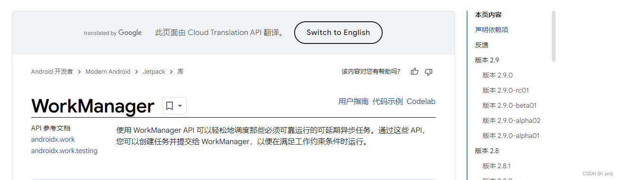Open the 代码示例 link

[x=387, y=101]
